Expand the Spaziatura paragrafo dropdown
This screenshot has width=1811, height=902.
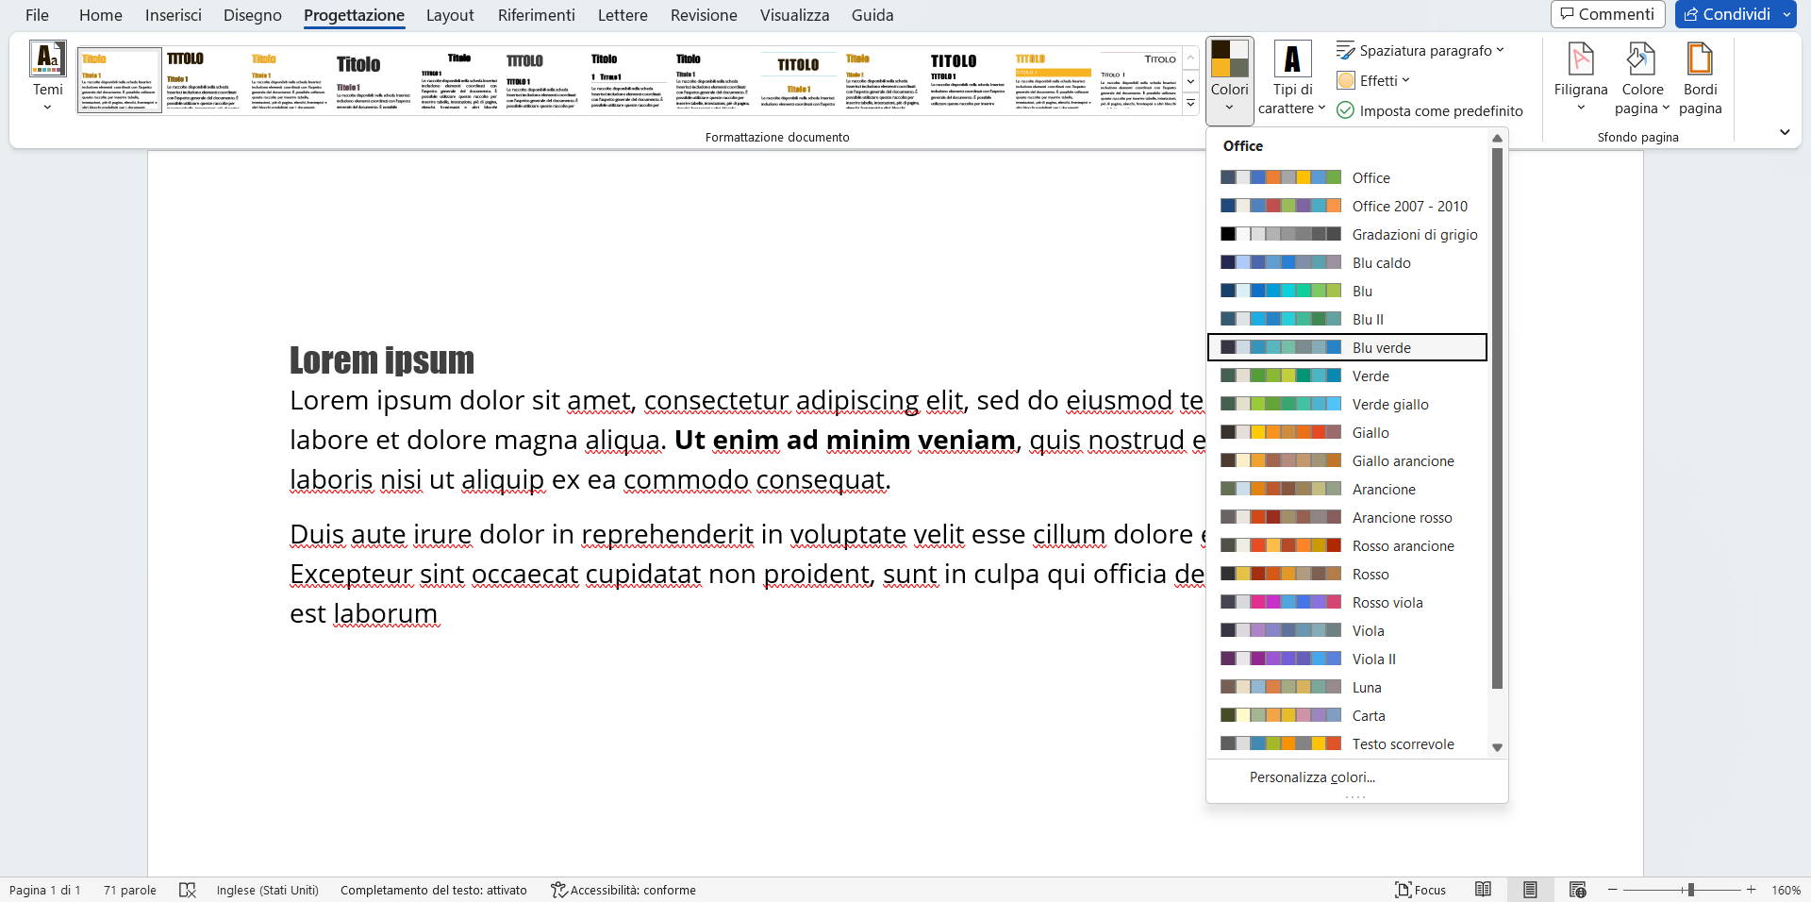[x=1420, y=50]
